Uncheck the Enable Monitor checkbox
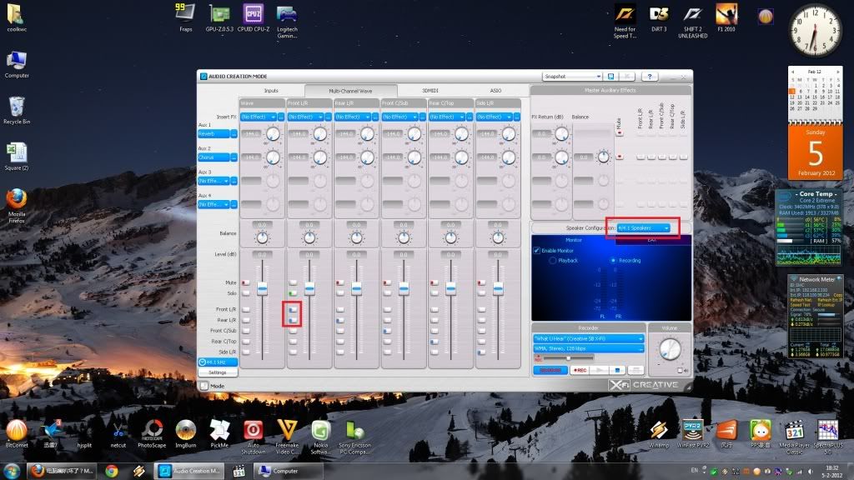 (x=538, y=250)
